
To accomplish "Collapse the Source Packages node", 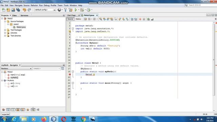I will pyautogui.click(x=5, y=21).
